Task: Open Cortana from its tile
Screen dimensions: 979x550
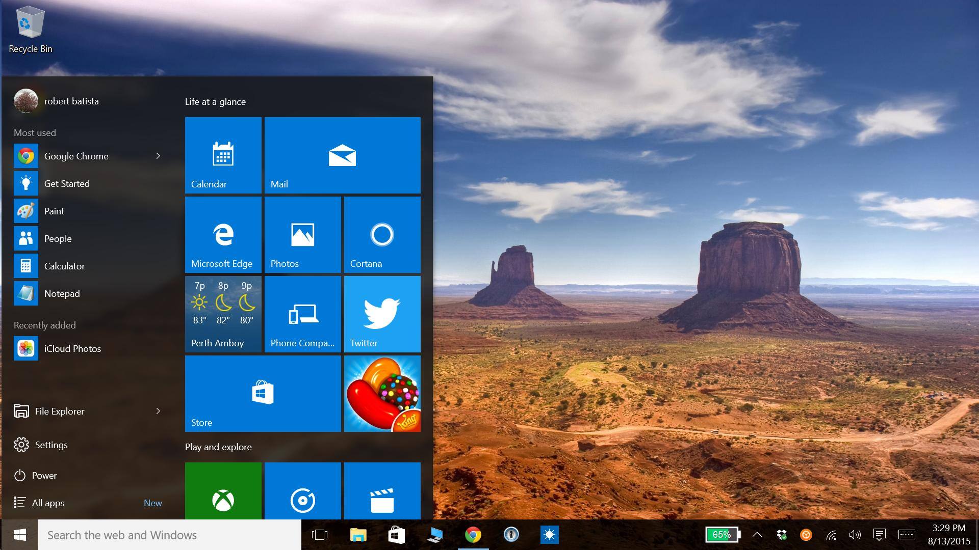Action: click(382, 234)
